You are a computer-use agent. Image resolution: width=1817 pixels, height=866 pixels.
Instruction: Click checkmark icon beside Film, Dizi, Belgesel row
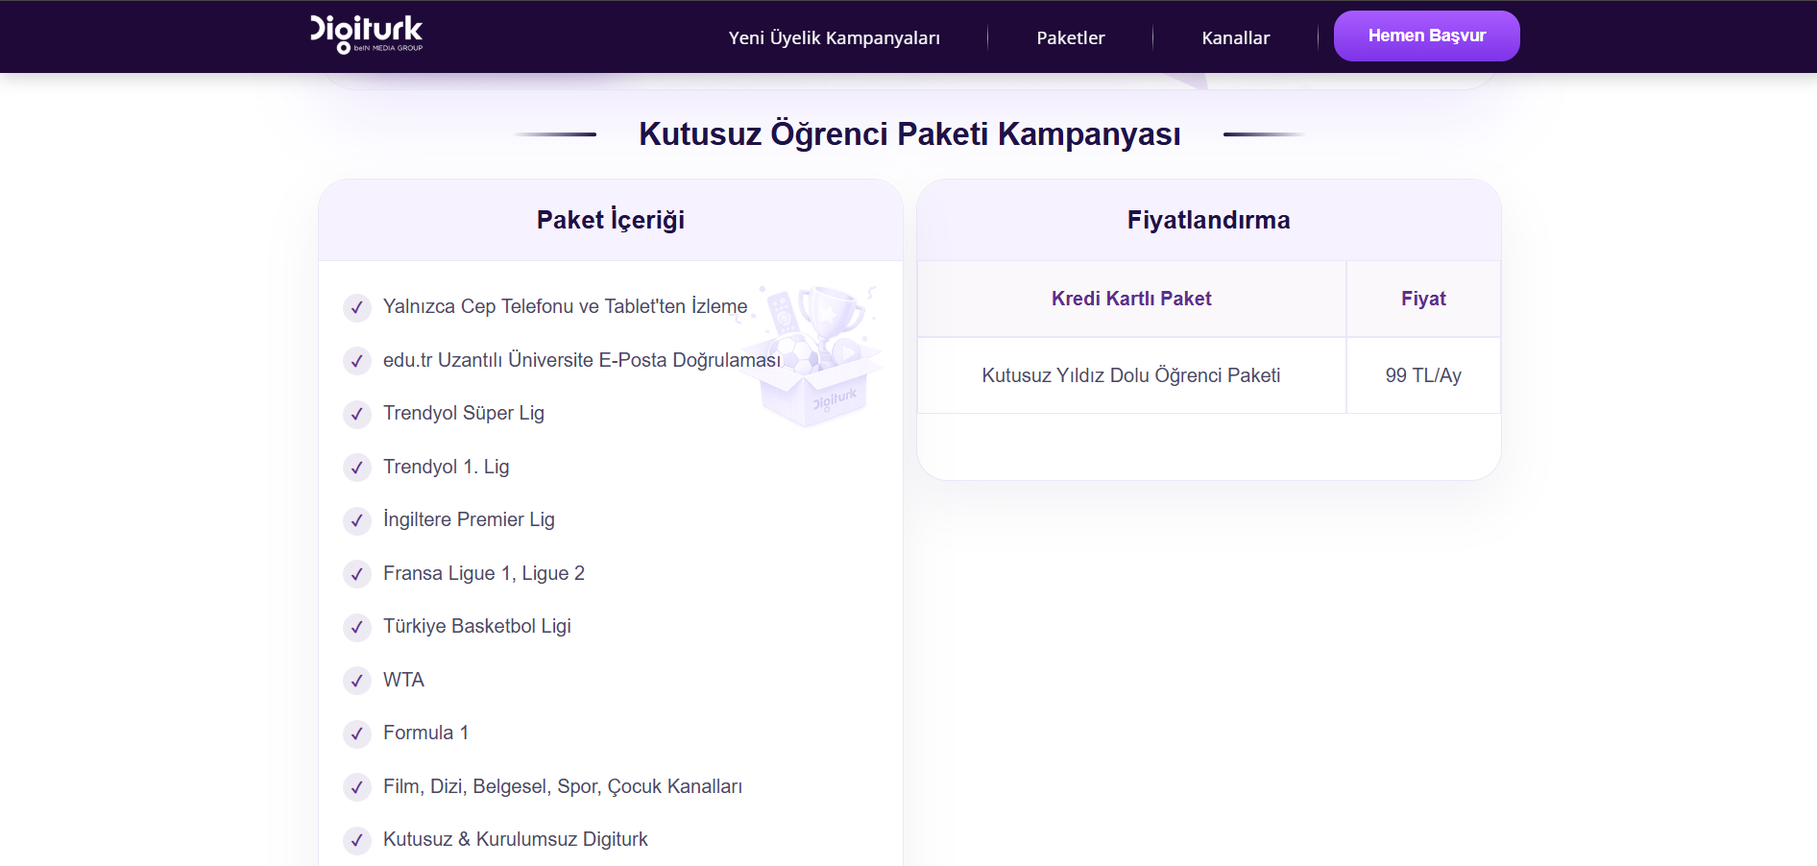pyautogui.click(x=357, y=787)
